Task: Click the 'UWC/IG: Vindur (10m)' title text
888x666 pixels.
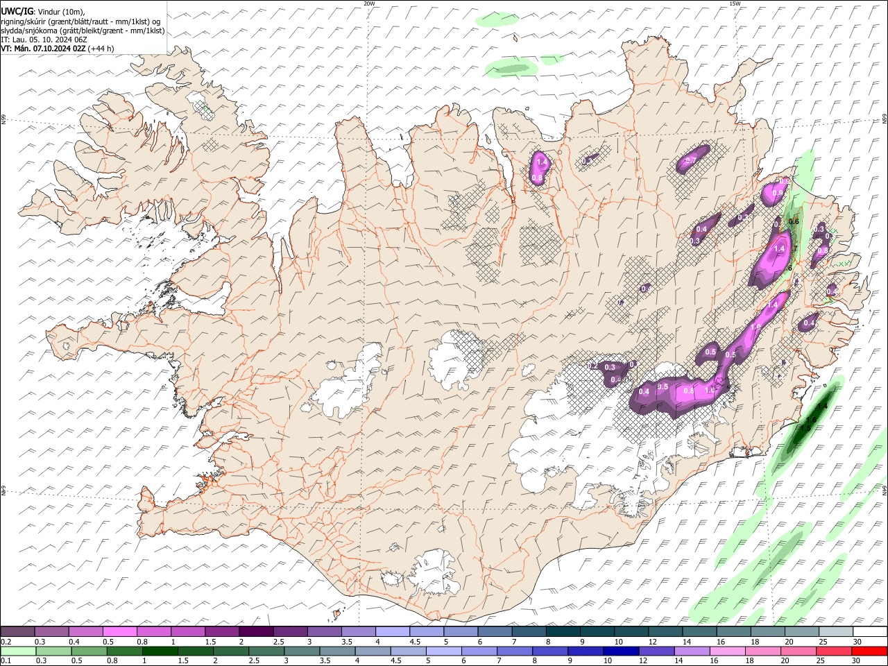Action: pos(43,12)
